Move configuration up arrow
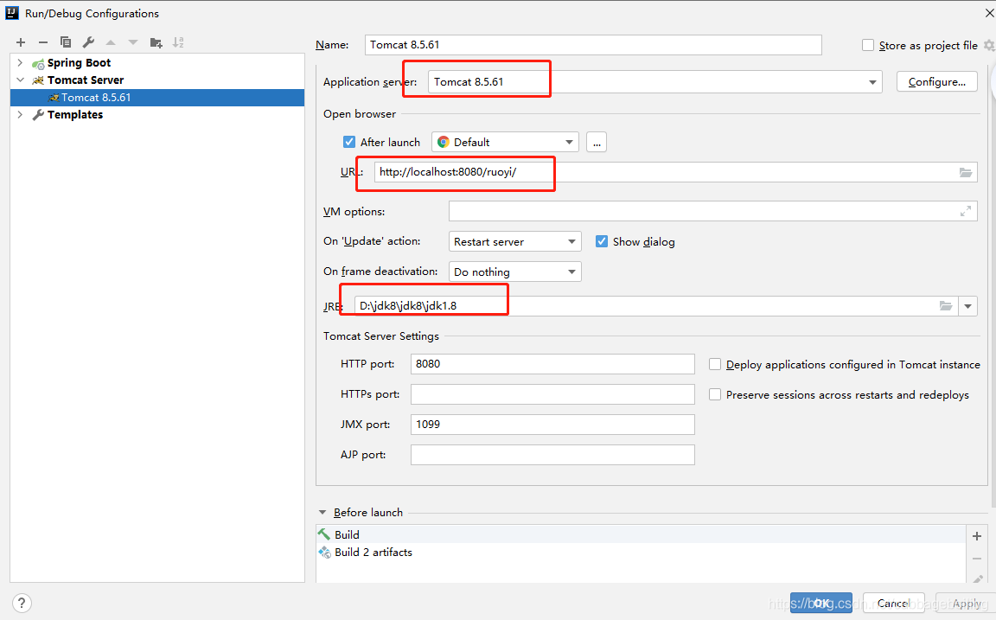 coord(111,42)
